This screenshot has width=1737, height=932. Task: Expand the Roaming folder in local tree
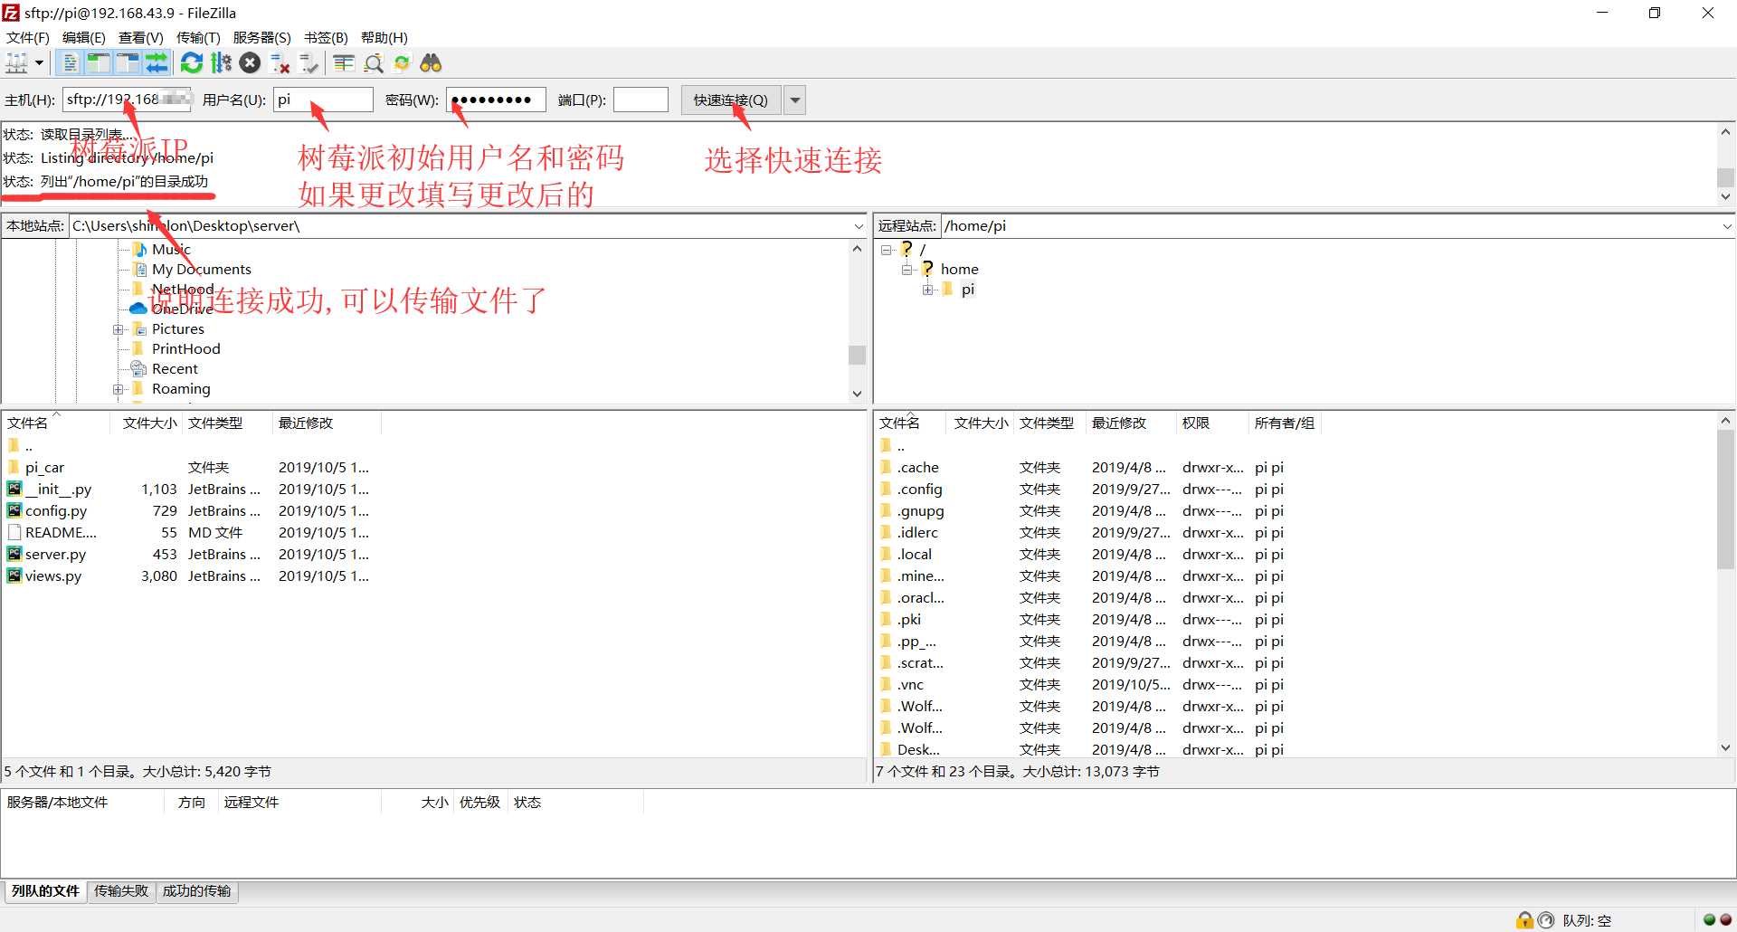click(118, 389)
